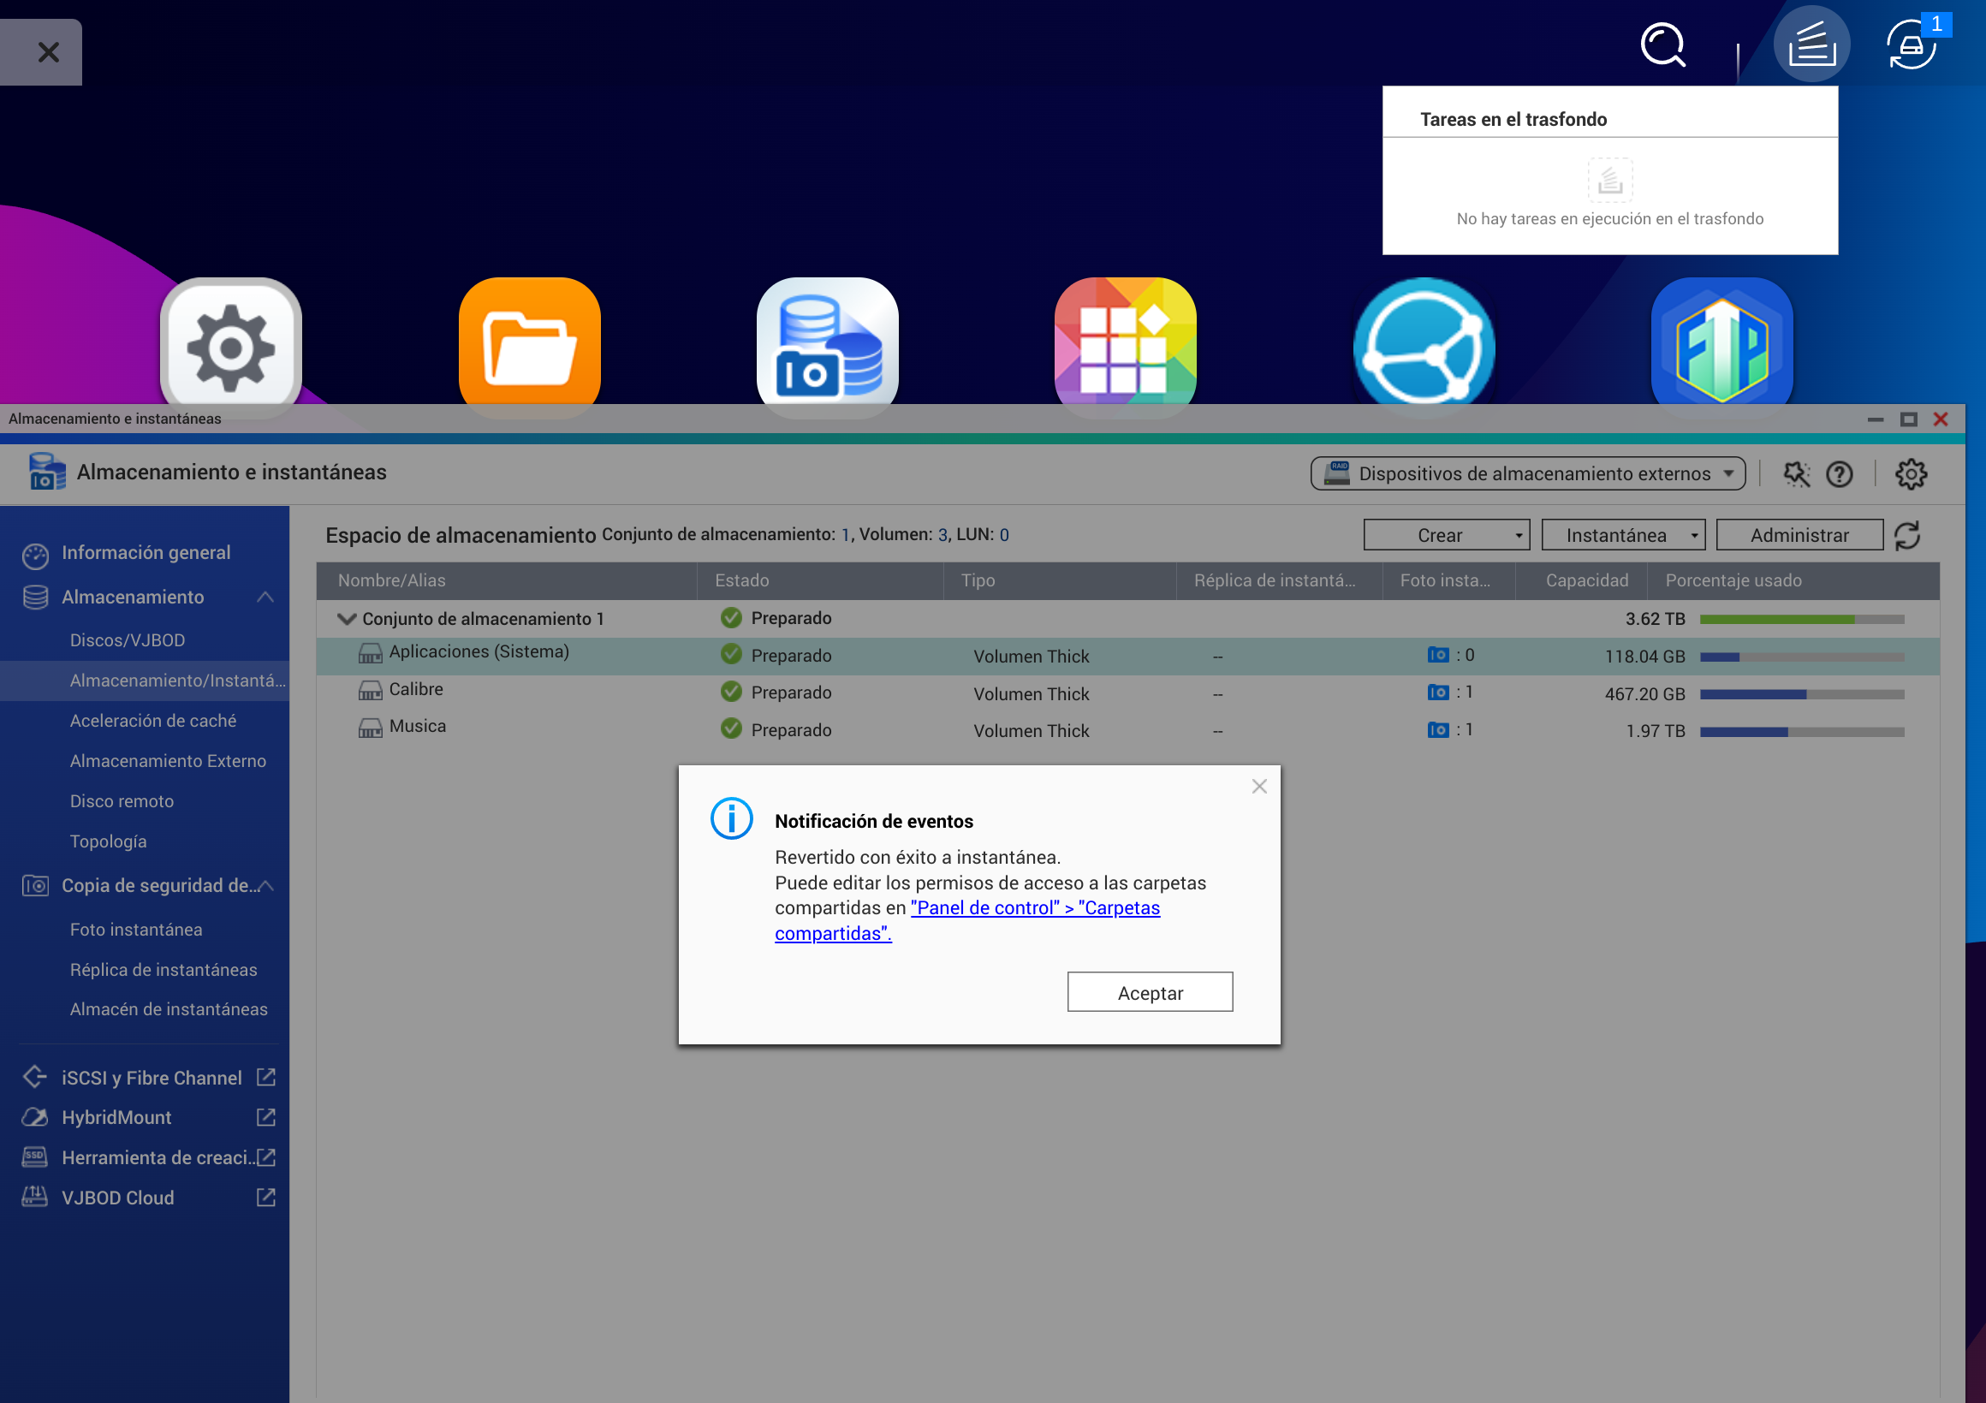Click the diagnostic tool icon beside help
The width and height of the screenshot is (1986, 1403).
(1796, 474)
